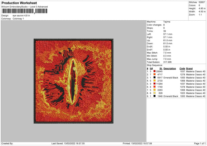This screenshot has height=146, width=207.
Task: Click the 'Code' column header
Action: 182,69
